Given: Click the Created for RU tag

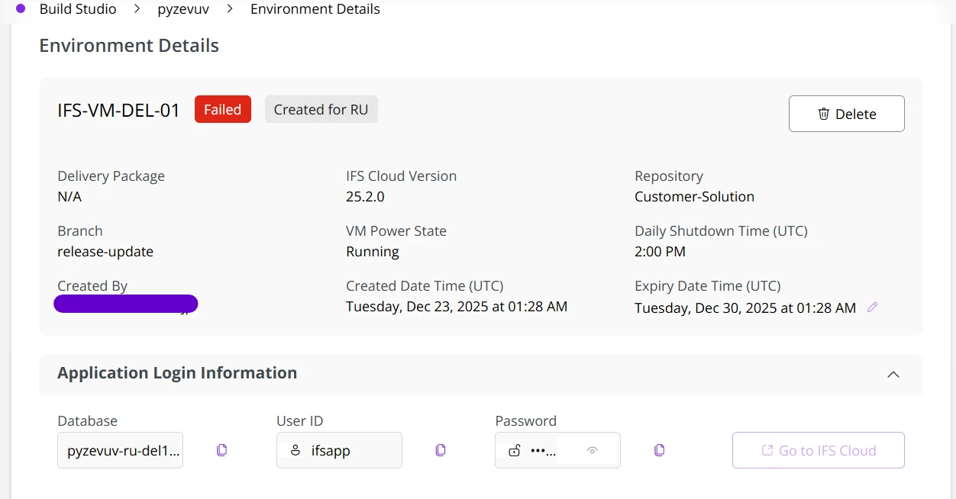Looking at the screenshot, I should (321, 109).
